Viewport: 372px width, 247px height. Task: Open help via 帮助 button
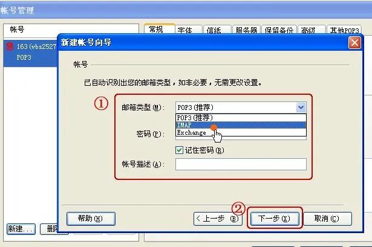91,219
